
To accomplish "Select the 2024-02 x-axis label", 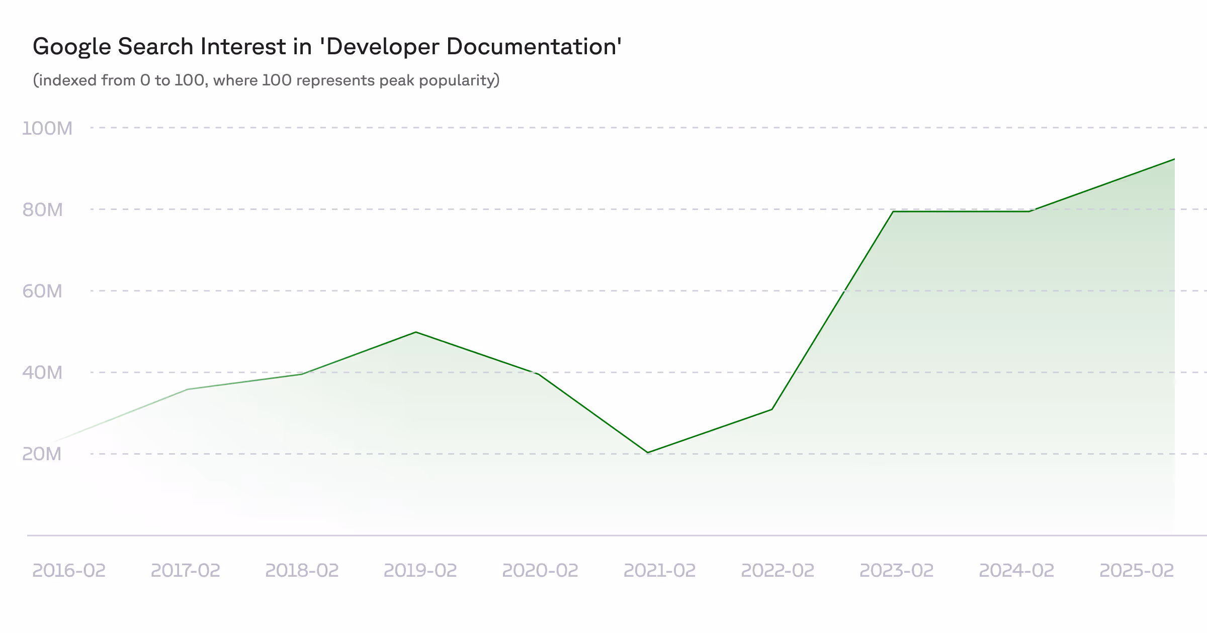I will (x=1016, y=570).
